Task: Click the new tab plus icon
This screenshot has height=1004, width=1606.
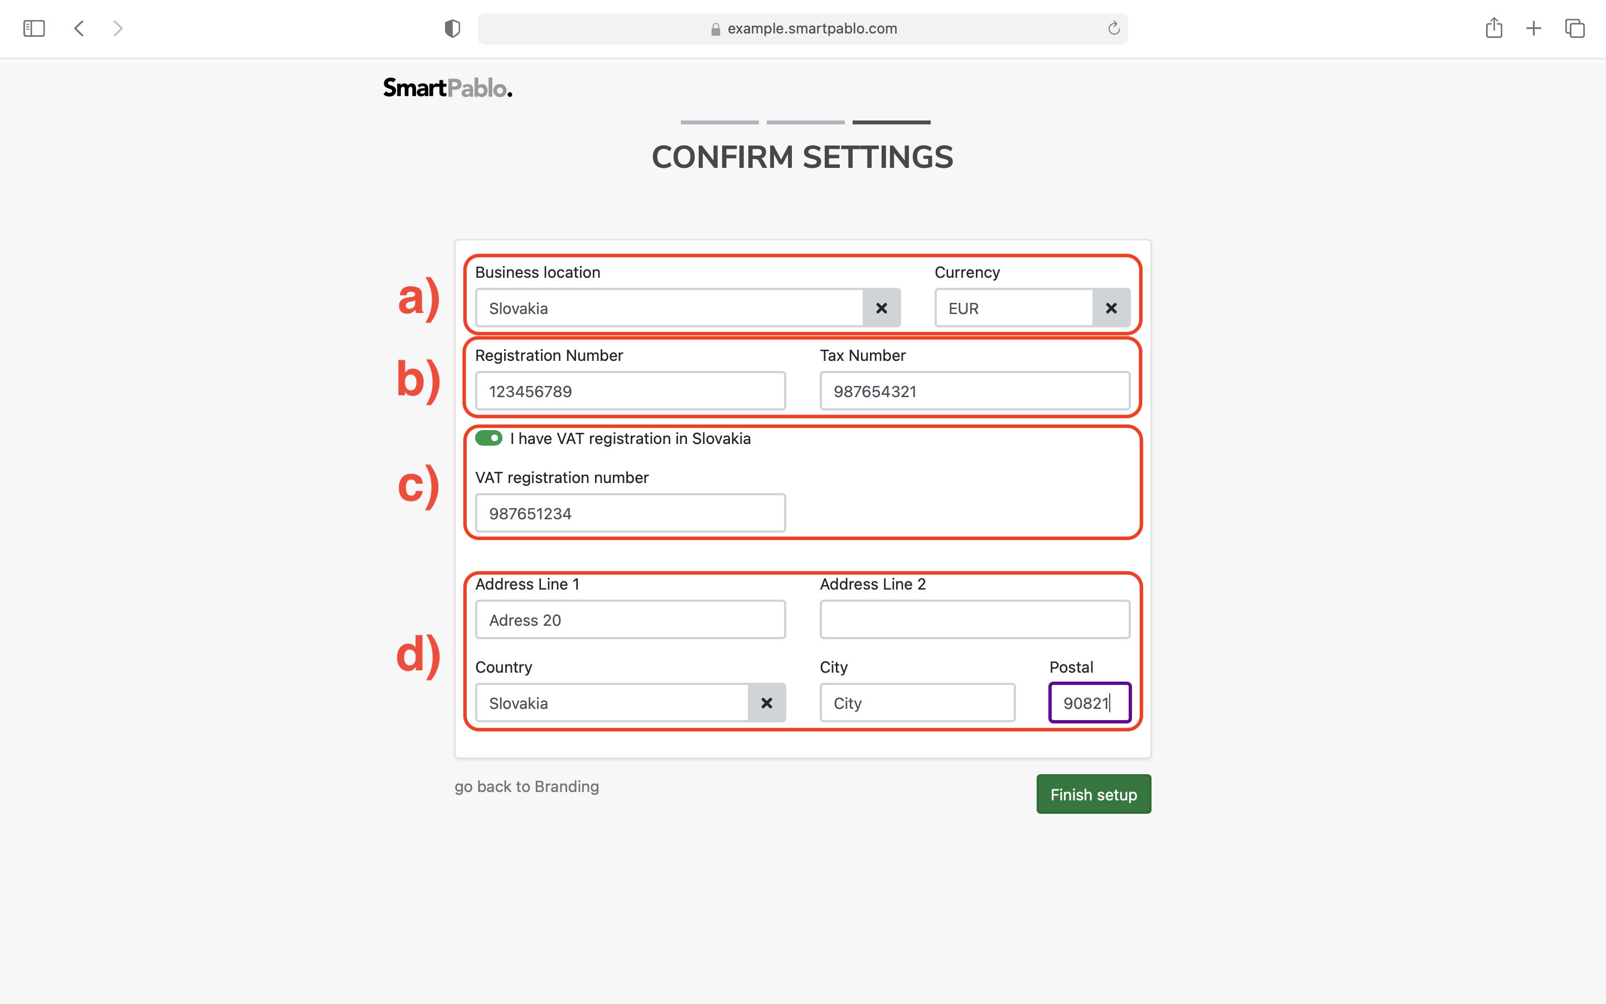Action: (1533, 29)
